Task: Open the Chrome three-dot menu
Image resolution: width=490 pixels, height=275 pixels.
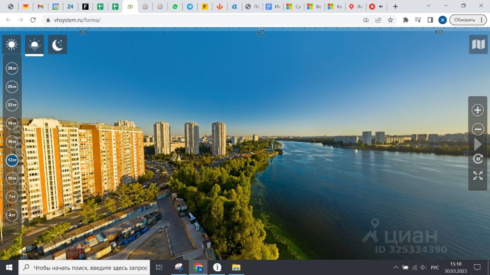Action: coord(481,20)
